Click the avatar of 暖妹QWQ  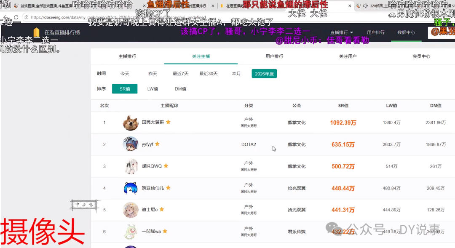[x=131, y=166]
